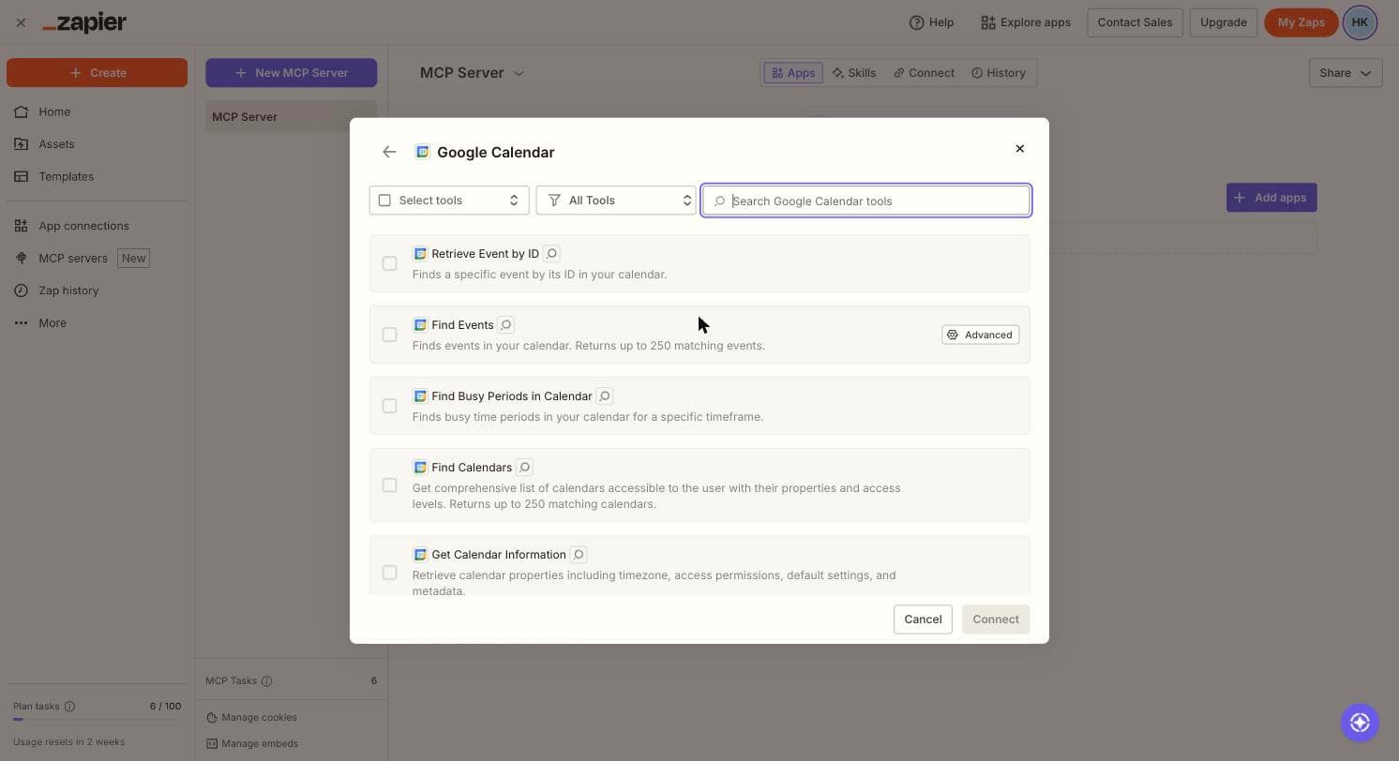
Task: Click magnifier icon beside Find Events
Action: (x=506, y=325)
